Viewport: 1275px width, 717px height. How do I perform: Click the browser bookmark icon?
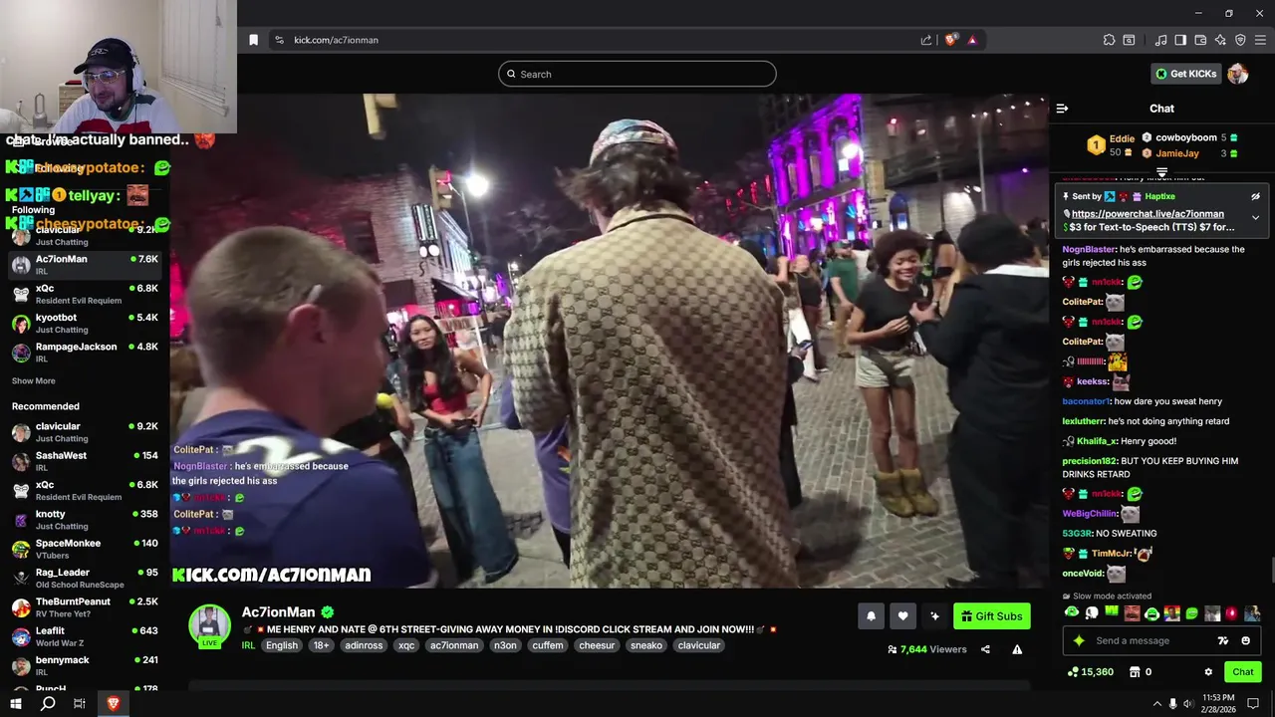click(x=253, y=40)
